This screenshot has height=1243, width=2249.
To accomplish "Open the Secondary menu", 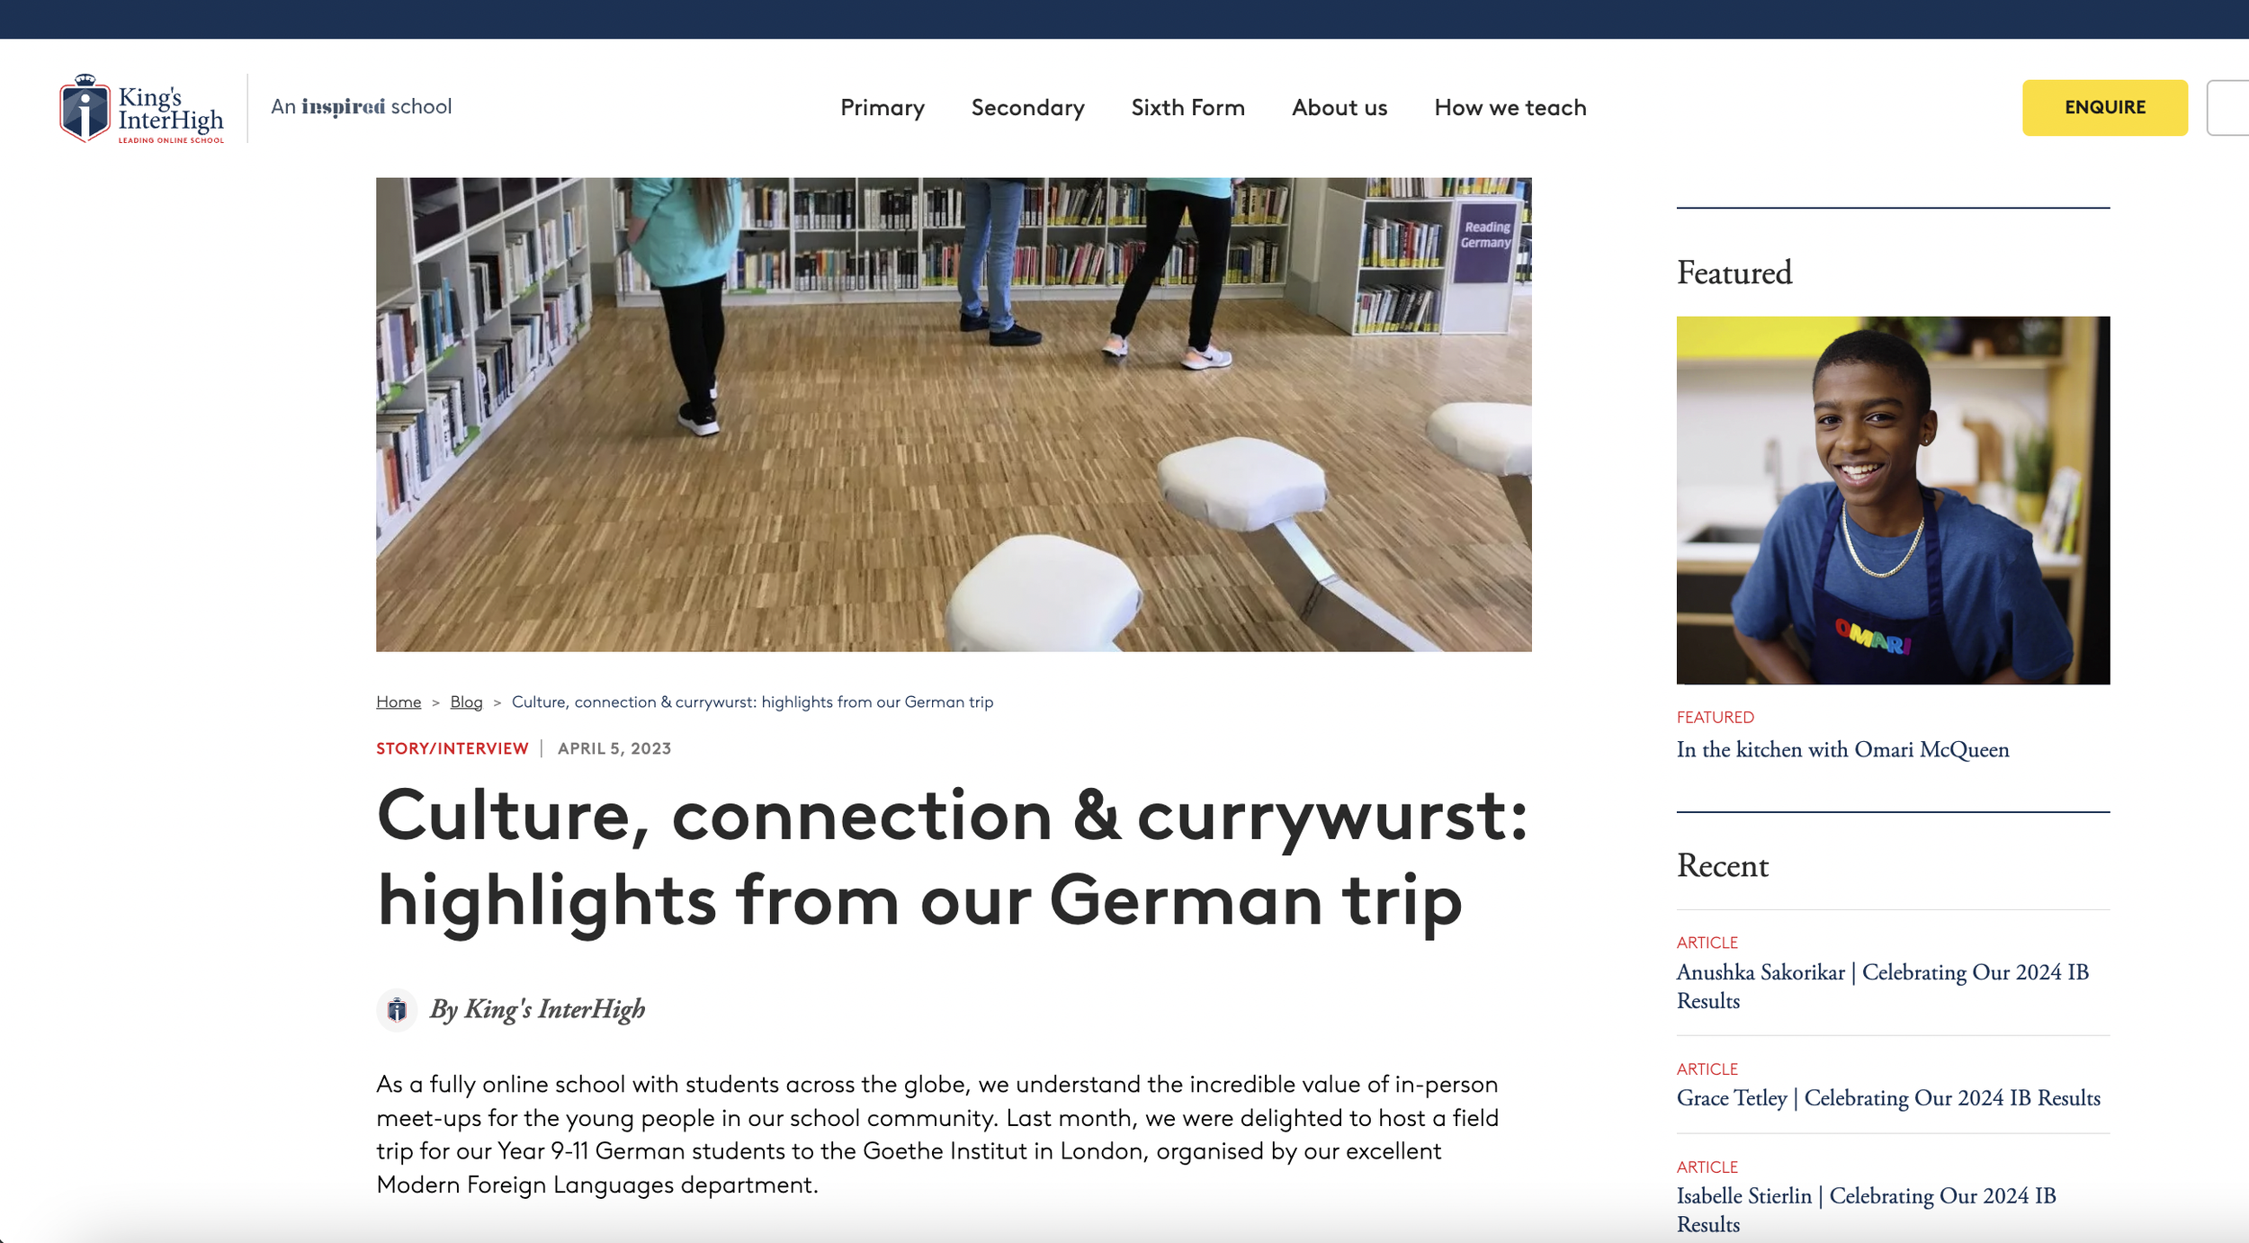I will pos(1027,108).
